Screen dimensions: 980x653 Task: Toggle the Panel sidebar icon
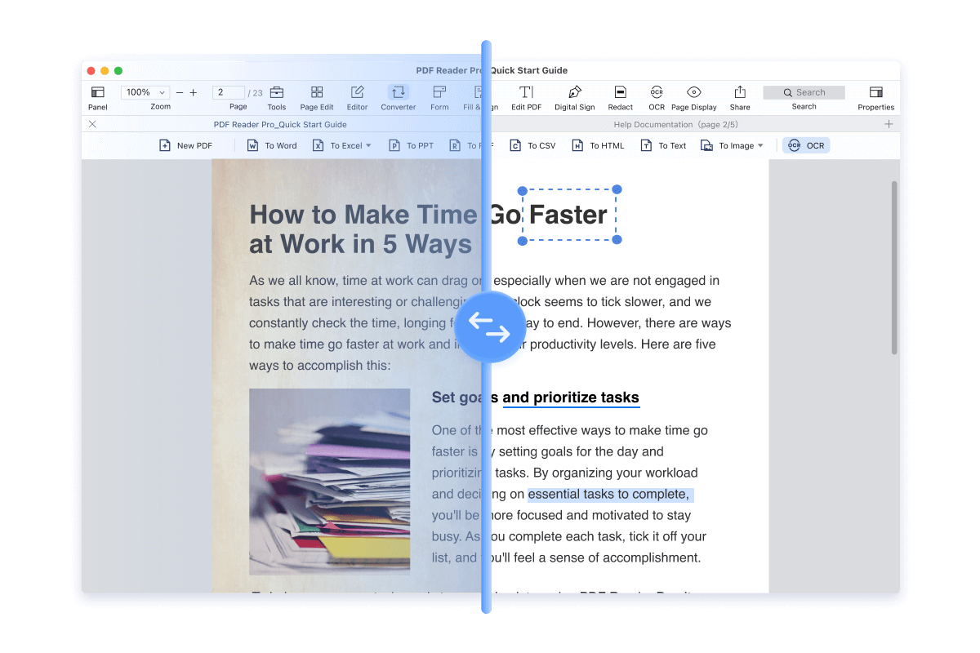97,92
